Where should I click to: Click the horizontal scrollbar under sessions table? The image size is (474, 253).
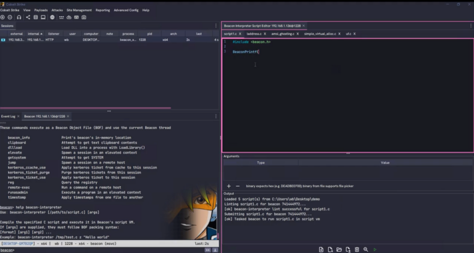pos(85,108)
